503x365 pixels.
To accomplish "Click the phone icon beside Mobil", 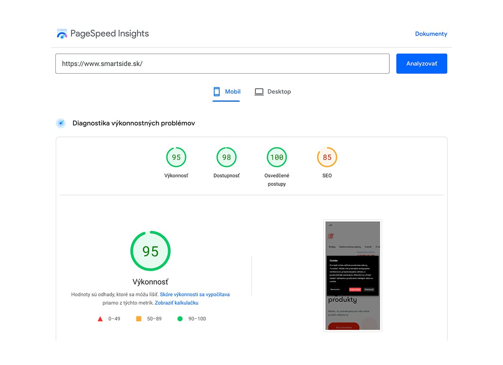I will [217, 92].
